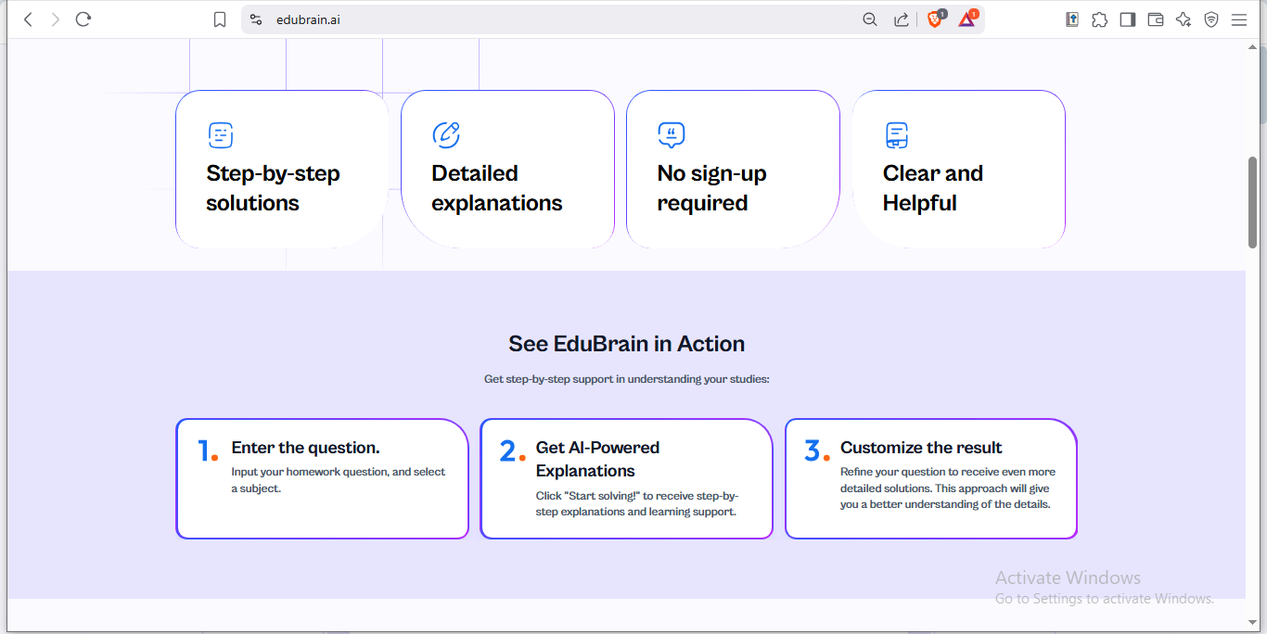Screen dimensions: 1267x634
Task: Click the zoom magnifier icon in address bar
Action: [x=870, y=19]
